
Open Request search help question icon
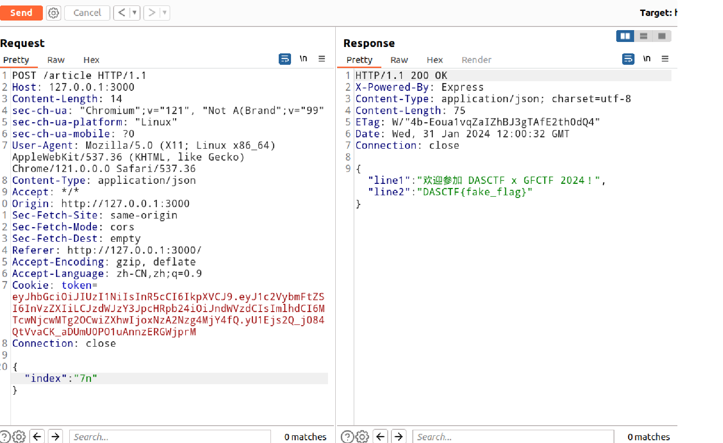tap(4, 437)
